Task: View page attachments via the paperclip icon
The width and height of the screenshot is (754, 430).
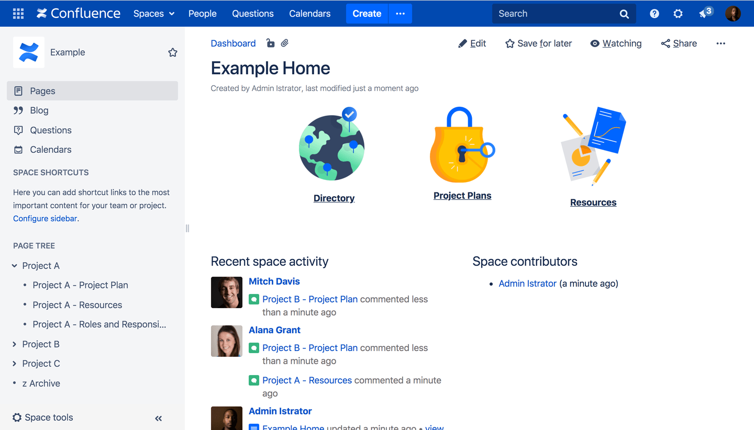Action: 284,43
